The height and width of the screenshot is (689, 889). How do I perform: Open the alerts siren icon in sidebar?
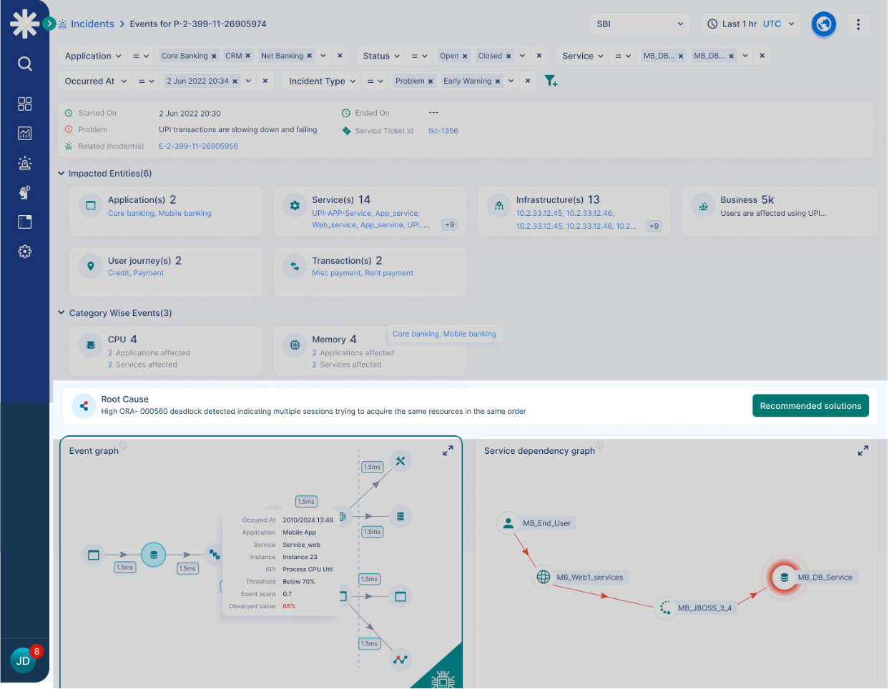click(x=25, y=163)
